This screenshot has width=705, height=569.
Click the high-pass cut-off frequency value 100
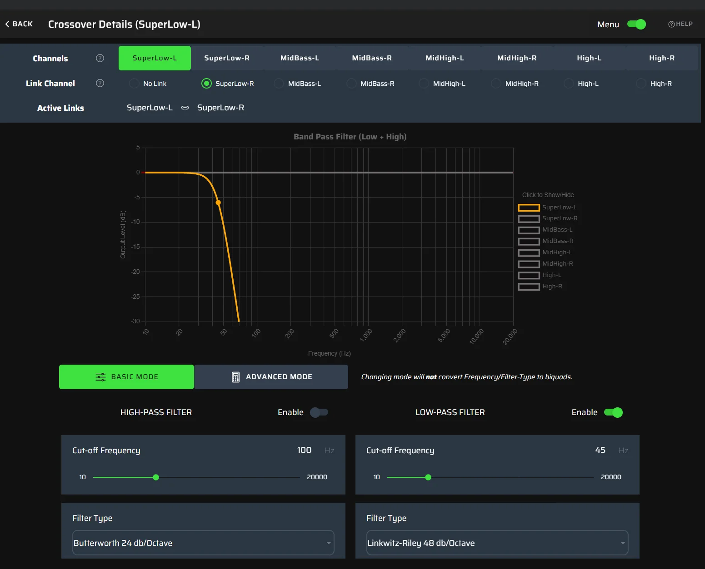(304, 450)
